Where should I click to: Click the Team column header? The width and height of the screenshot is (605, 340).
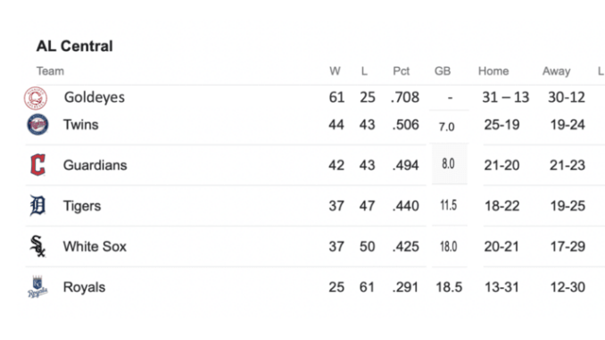tap(50, 71)
